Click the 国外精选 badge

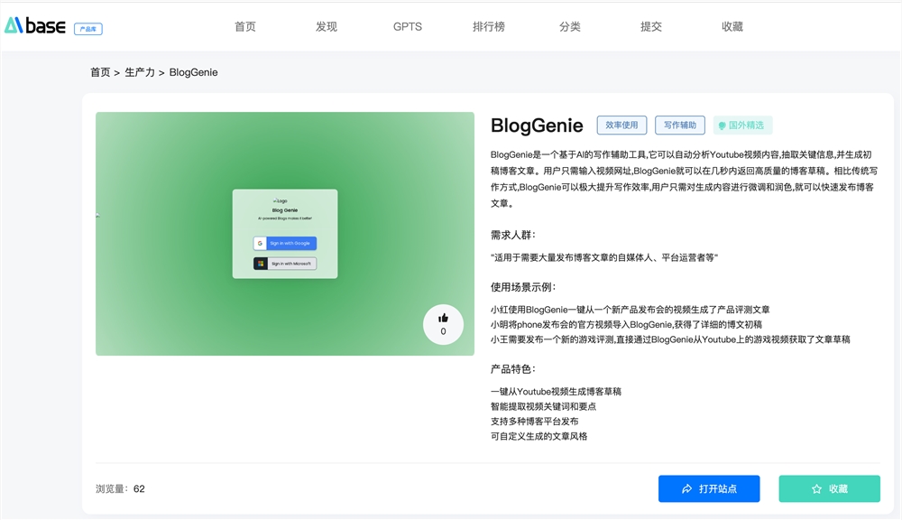pos(743,125)
